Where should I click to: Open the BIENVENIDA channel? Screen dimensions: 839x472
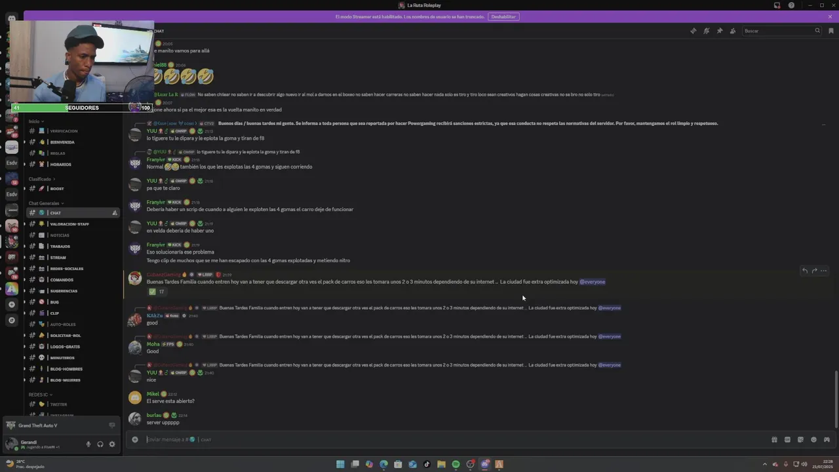[x=72, y=142]
